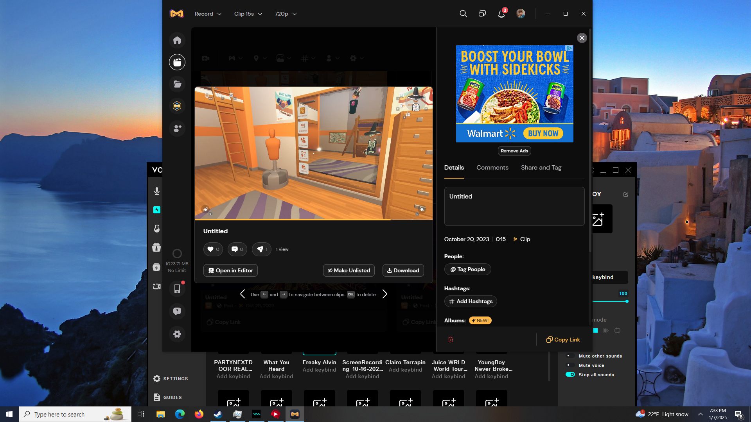Screen dimensions: 751x422
Task: Open the Share and Tag tab
Action: pos(541,168)
